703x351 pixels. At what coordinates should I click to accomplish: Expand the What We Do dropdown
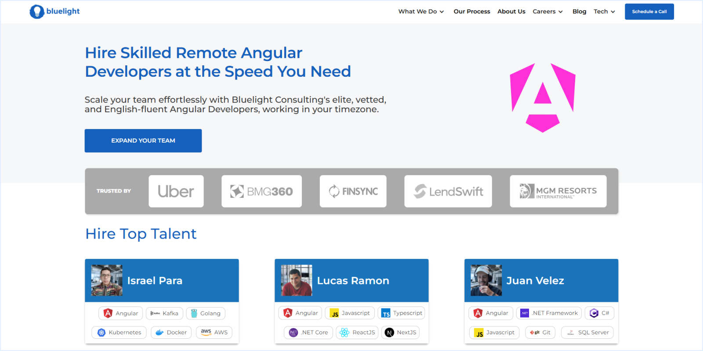pos(421,12)
